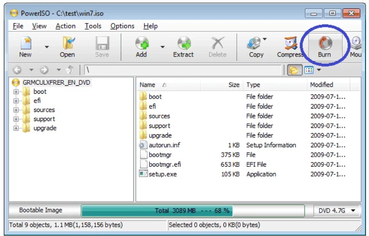Select upgrade folder in tree pane
The width and height of the screenshot is (369, 236).
point(45,128)
